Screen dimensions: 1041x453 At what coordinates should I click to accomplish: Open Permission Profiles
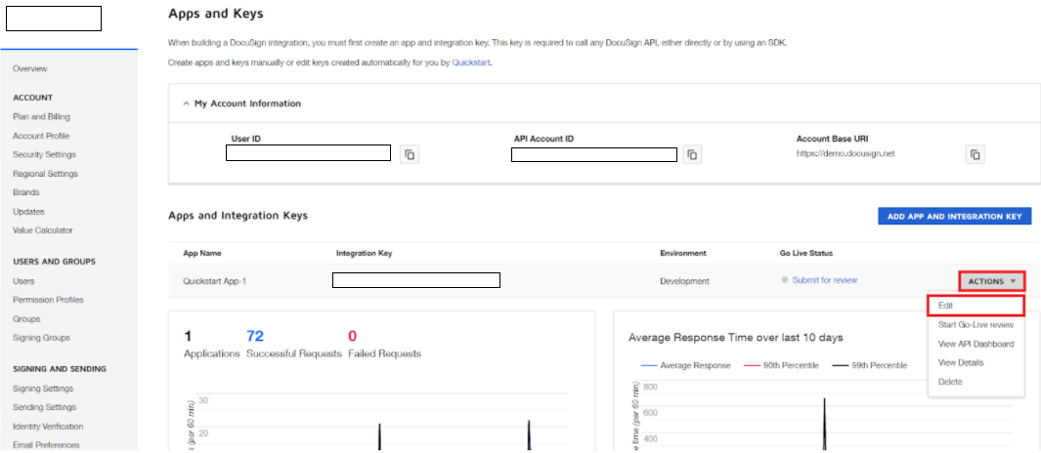tap(49, 300)
